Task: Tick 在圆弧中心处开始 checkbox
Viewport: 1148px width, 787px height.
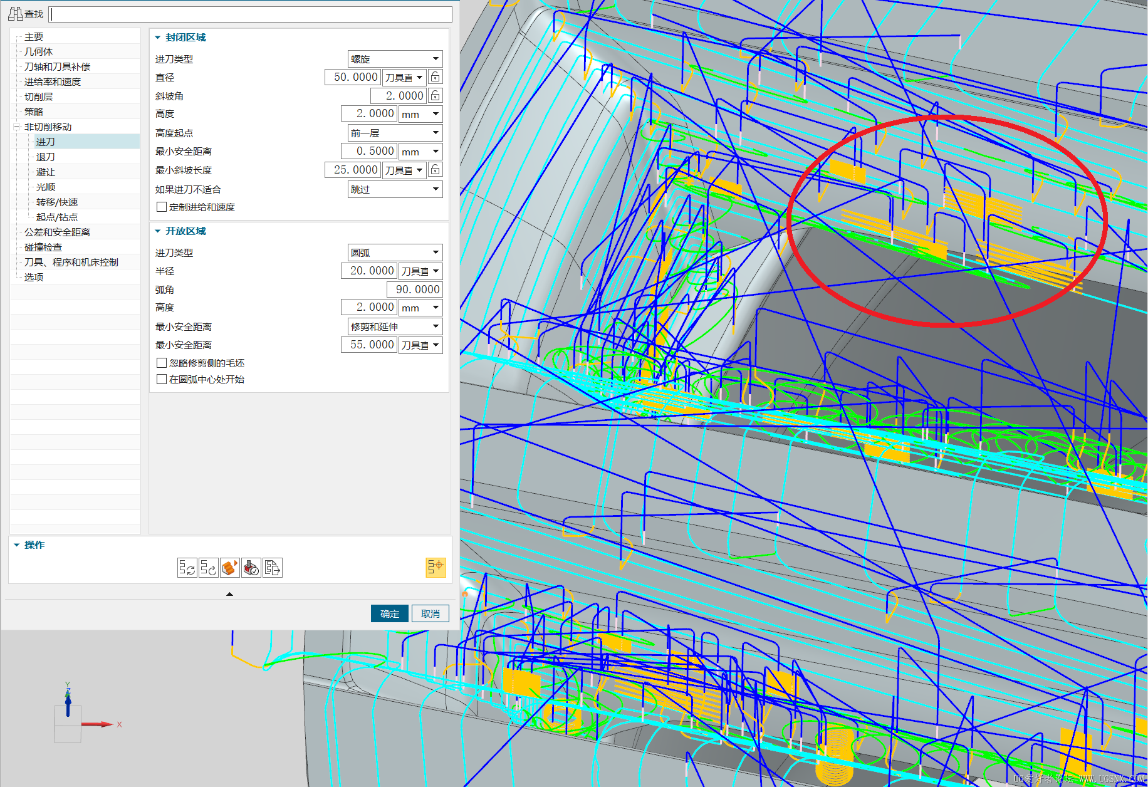Action: click(162, 379)
